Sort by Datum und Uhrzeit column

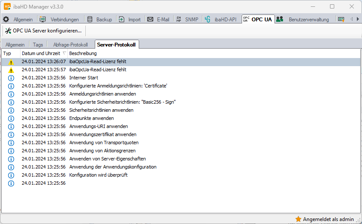pyautogui.click(x=41, y=53)
